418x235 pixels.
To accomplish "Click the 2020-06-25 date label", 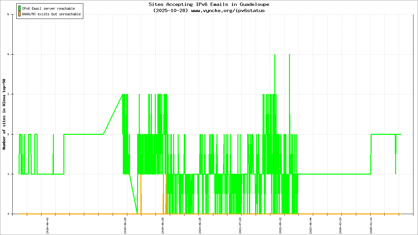I will pyautogui.click(x=200, y=225).
